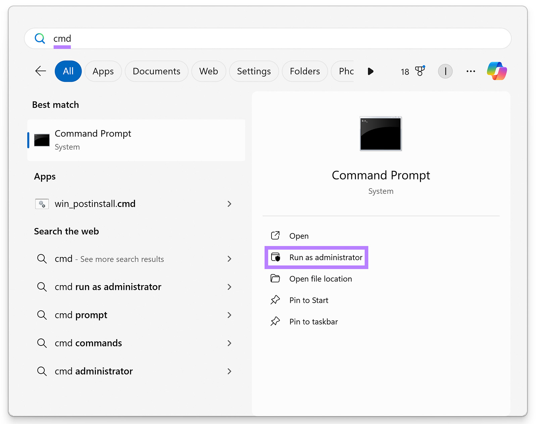Click the Command Prompt icon in the preview pane

pyautogui.click(x=381, y=134)
